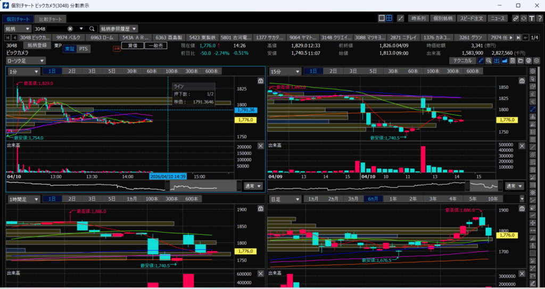Click the range slider handle under the 1分 chart
This screenshot has height=289, width=545.
[168, 186]
